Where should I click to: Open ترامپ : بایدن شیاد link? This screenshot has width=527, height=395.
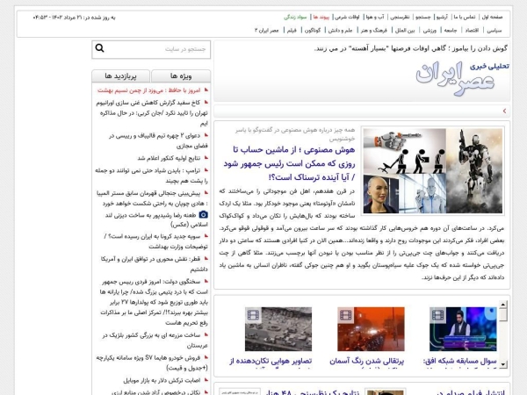(x=151, y=176)
